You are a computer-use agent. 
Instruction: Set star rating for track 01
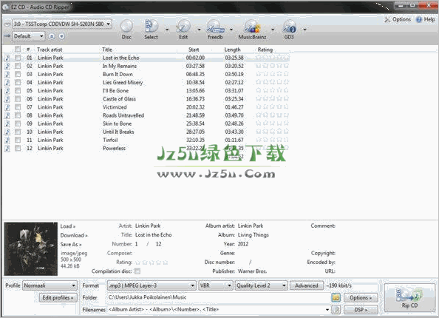(272, 58)
